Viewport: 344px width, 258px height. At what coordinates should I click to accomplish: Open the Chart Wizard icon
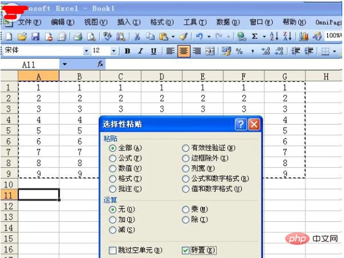click(304, 36)
